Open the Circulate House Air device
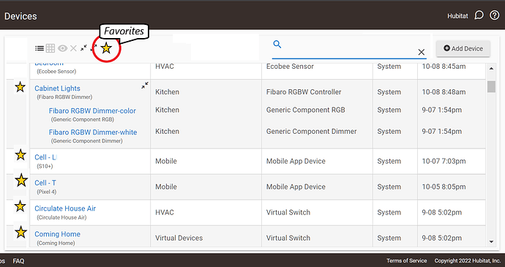The image size is (505, 267). pos(65,208)
